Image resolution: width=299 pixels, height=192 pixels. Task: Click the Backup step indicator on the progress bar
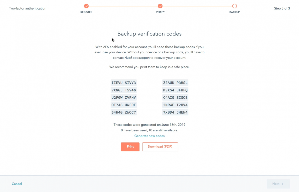click(234, 6)
